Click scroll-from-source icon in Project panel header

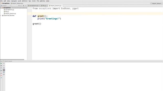[19, 6]
